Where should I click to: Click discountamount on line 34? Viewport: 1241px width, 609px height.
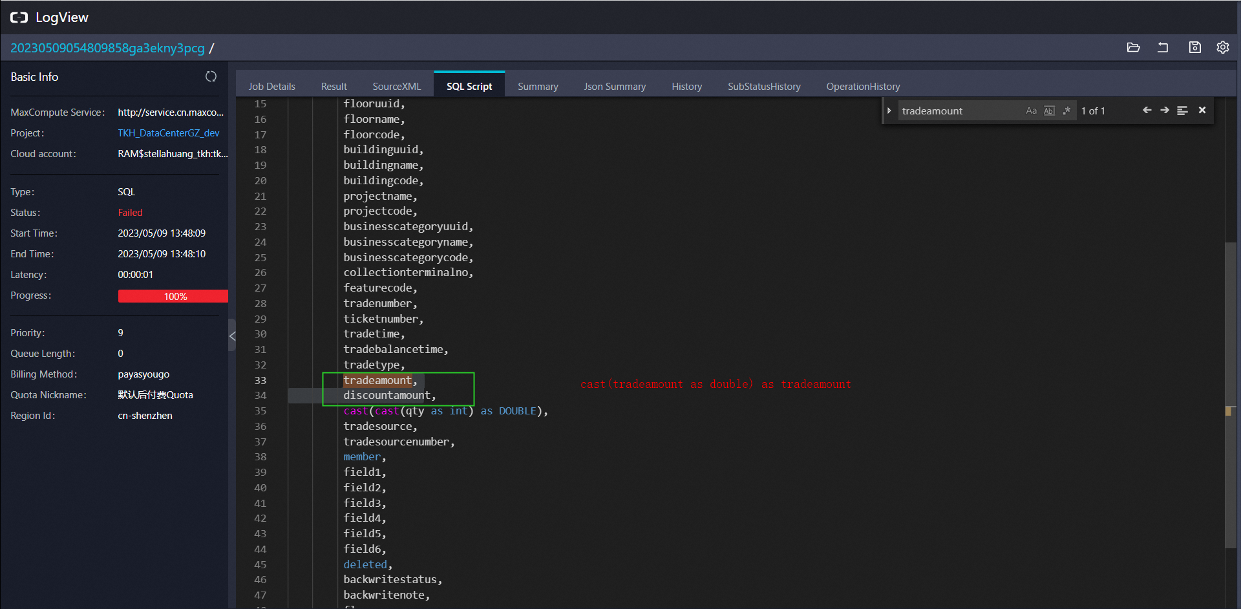pyautogui.click(x=387, y=396)
